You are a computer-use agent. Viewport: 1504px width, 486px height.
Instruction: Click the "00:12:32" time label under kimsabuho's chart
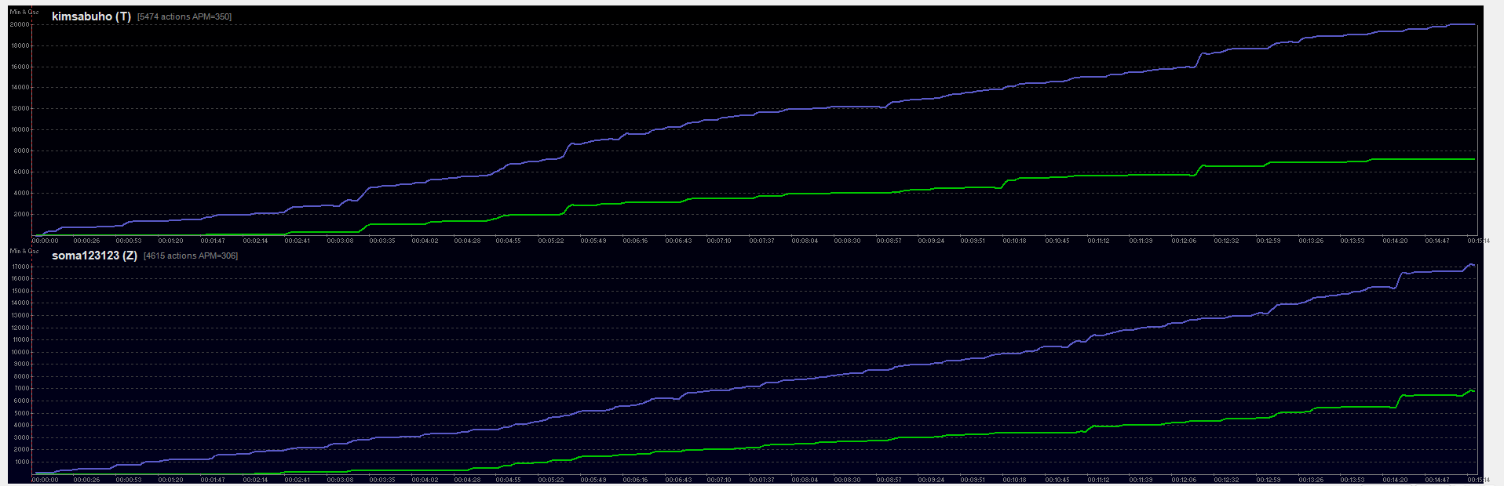(1226, 241)
